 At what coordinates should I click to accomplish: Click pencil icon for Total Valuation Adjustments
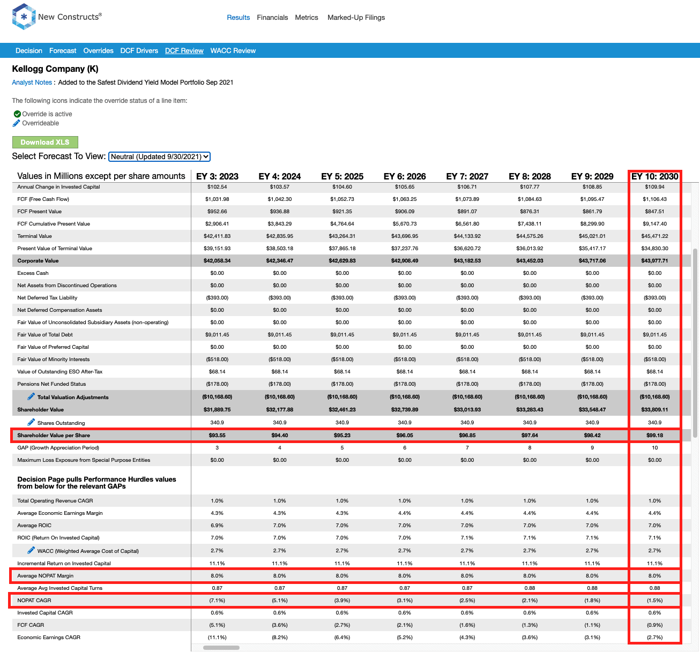pyautogui.click(x=32, y=396)
